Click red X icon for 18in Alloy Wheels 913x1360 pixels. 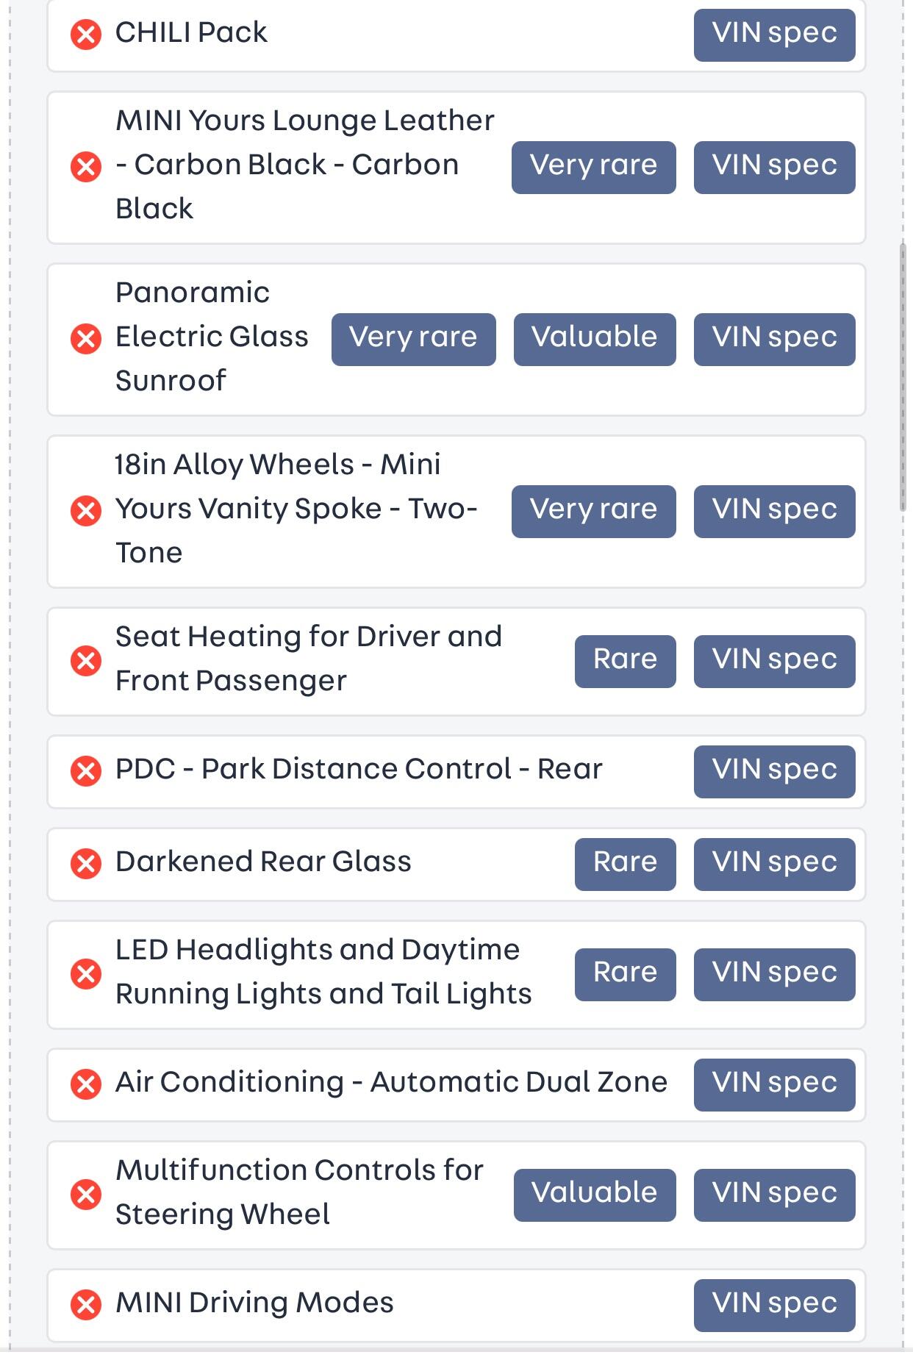[86, 511]
